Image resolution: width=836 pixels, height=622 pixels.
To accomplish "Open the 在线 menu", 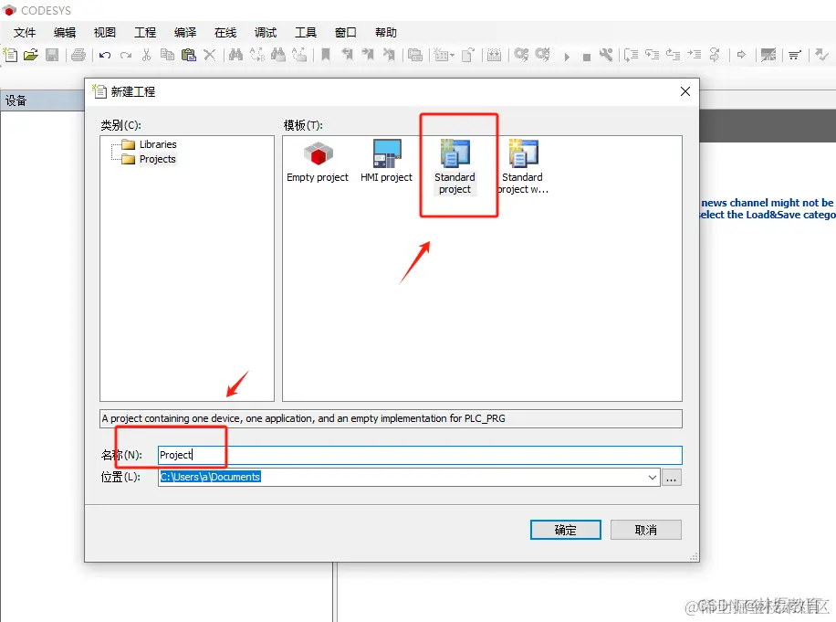I will (225, 33).
